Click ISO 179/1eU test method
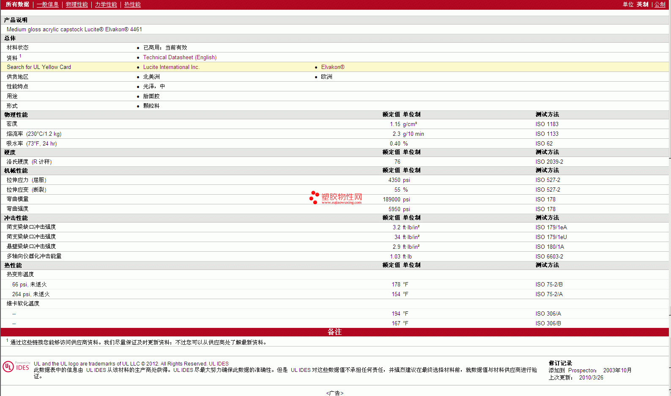 click(551, 237)
